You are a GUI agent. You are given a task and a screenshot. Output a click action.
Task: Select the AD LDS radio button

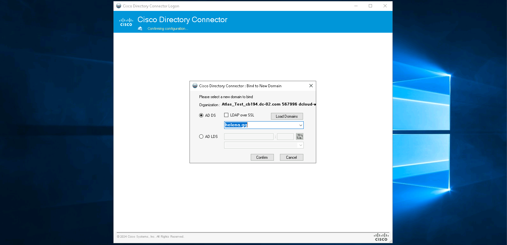pos(201,137)
